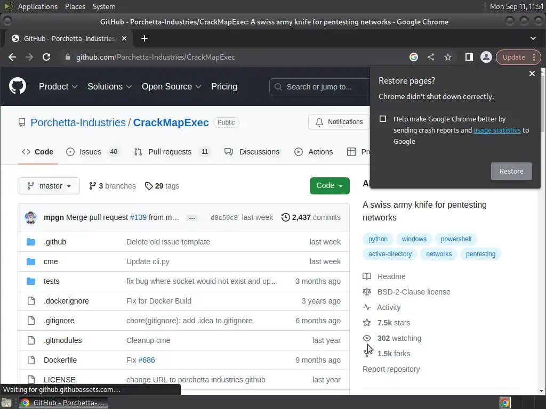The height and width of the screenshot is (409, 546).
Task: Click the license scale icon
Action: (x=367, y=292)
